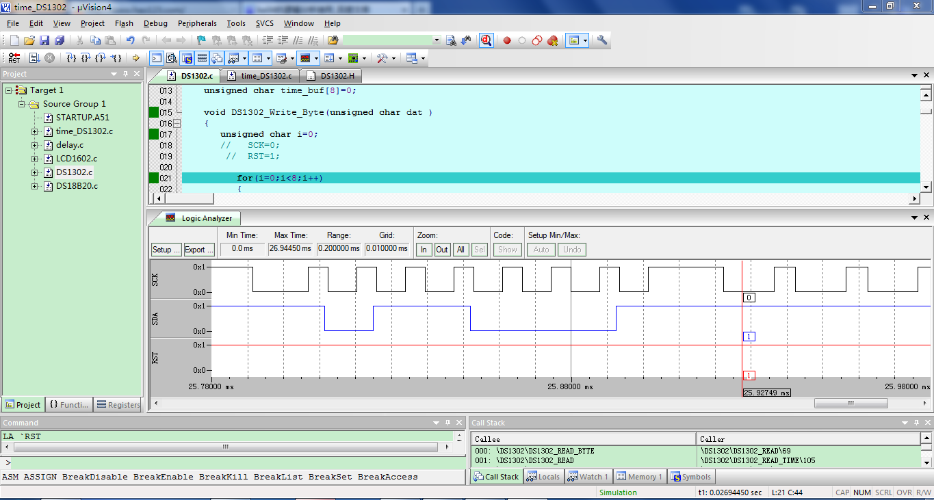Click the CPU Reset (RST) icon

(x=14, y=58)
